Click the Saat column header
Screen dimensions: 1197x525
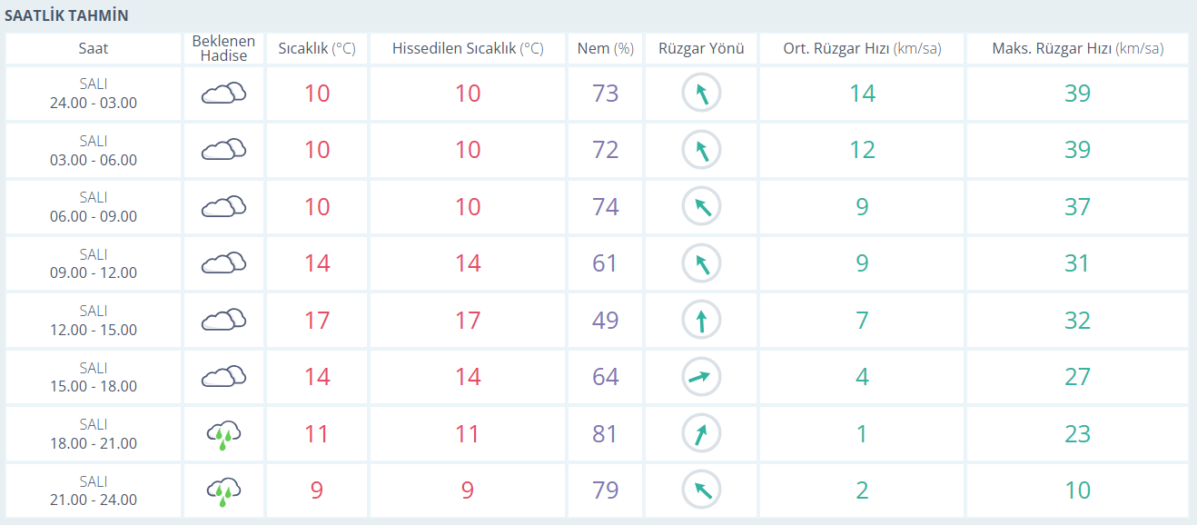click(94, 49)
